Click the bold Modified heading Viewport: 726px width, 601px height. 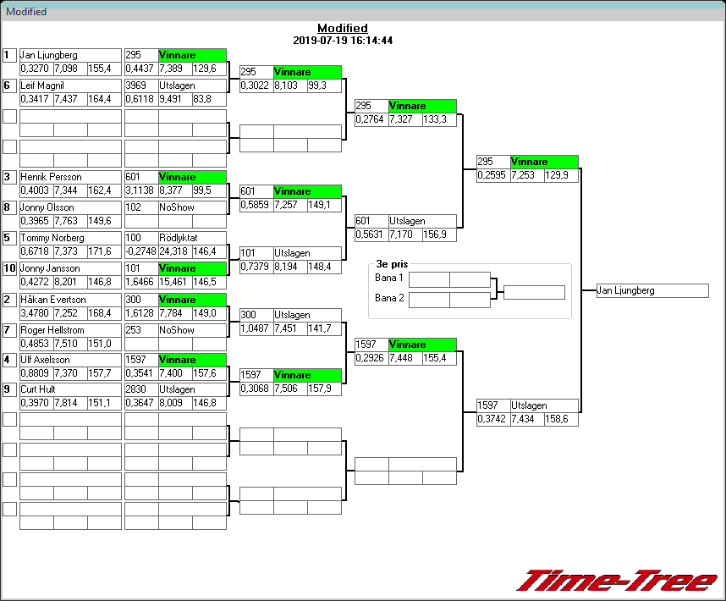click(342, 29)
